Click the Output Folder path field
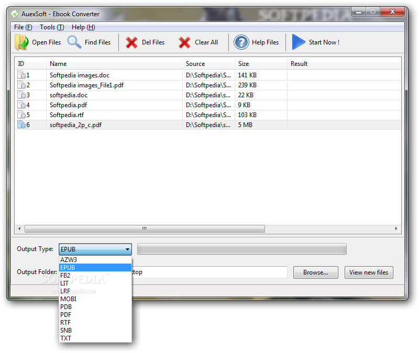 pyautogui.click(x=210, y=272)
